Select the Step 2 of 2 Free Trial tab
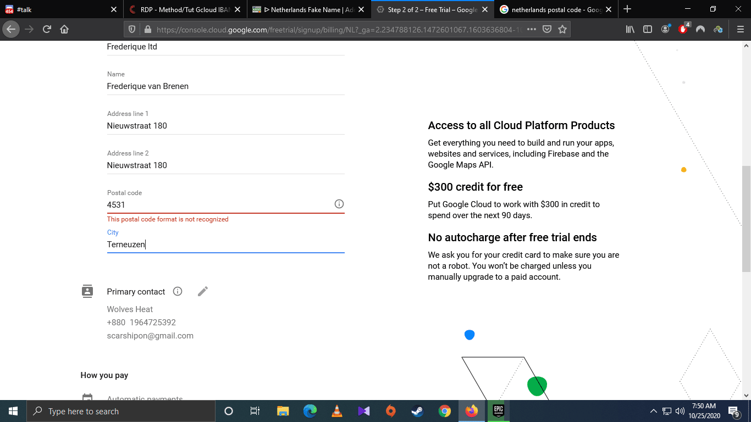This screenshot has width=751, height=422. 432,9
